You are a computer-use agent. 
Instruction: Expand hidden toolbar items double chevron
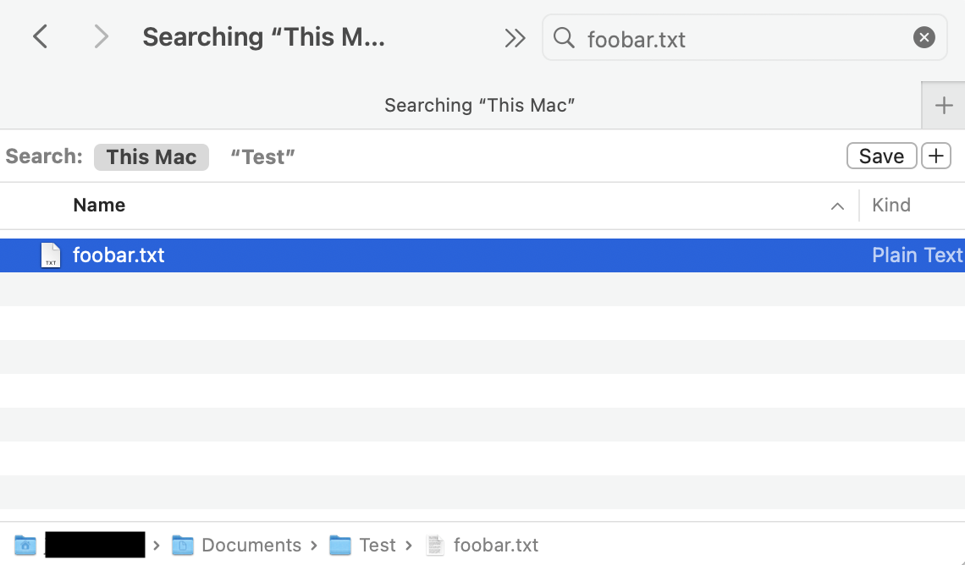tap(515, 38)
